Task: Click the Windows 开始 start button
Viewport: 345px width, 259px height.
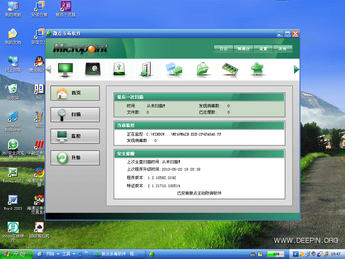Action: (16, 254)
